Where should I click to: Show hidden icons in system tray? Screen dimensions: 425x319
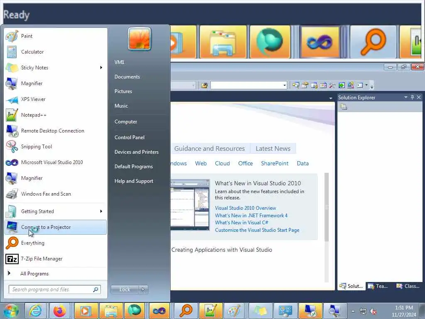coord(353,312)
